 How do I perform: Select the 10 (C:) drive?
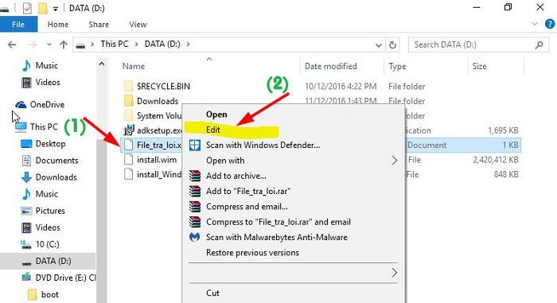pyautogui.click(x=40, y=244)
